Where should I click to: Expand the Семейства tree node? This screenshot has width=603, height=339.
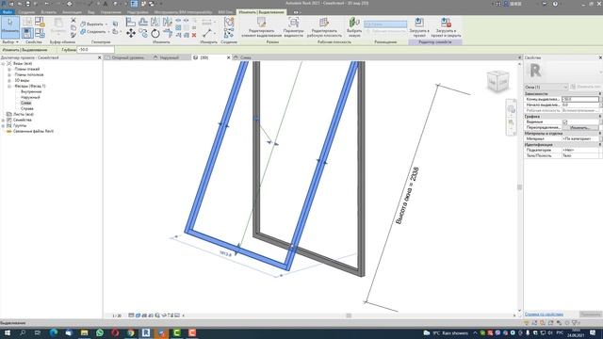[x=4, y=120]
